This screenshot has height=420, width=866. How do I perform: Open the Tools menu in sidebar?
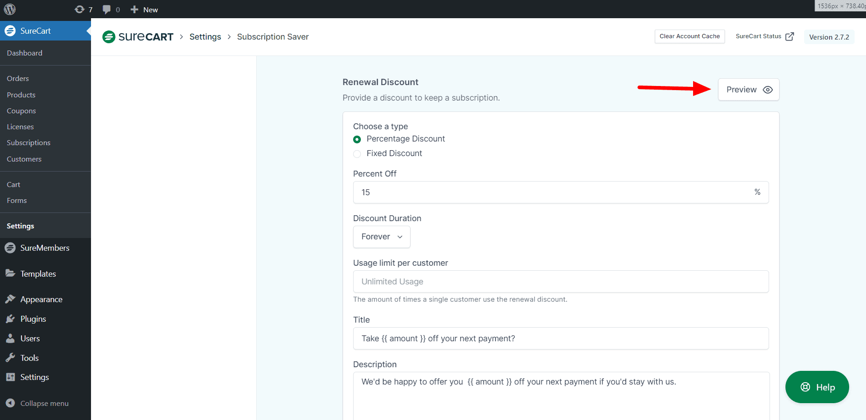(29, 358)
